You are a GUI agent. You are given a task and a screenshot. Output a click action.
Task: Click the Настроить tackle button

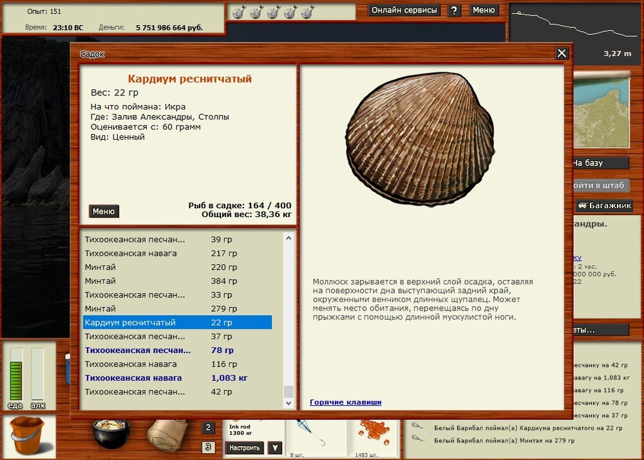(245, 448)
